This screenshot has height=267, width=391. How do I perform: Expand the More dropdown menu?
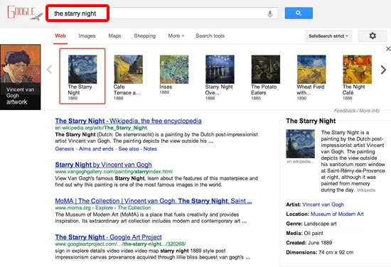[176, 36]
